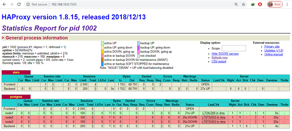Screen dimensions: 292x131
Task: Click the CSV export link
Action: pos(219,61)
